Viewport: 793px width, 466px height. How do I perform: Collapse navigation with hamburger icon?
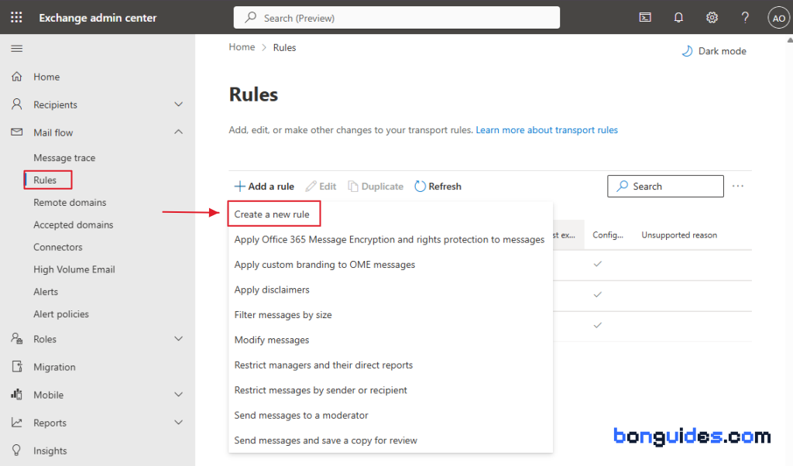click(x=17, y=49)
